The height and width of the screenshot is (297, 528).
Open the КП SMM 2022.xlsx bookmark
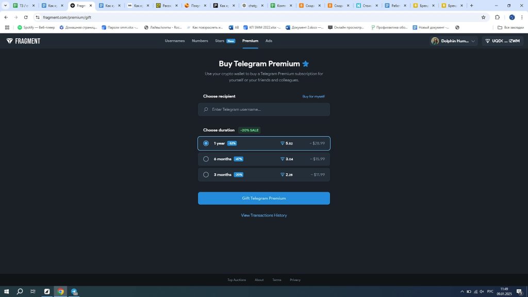point(262,28)
